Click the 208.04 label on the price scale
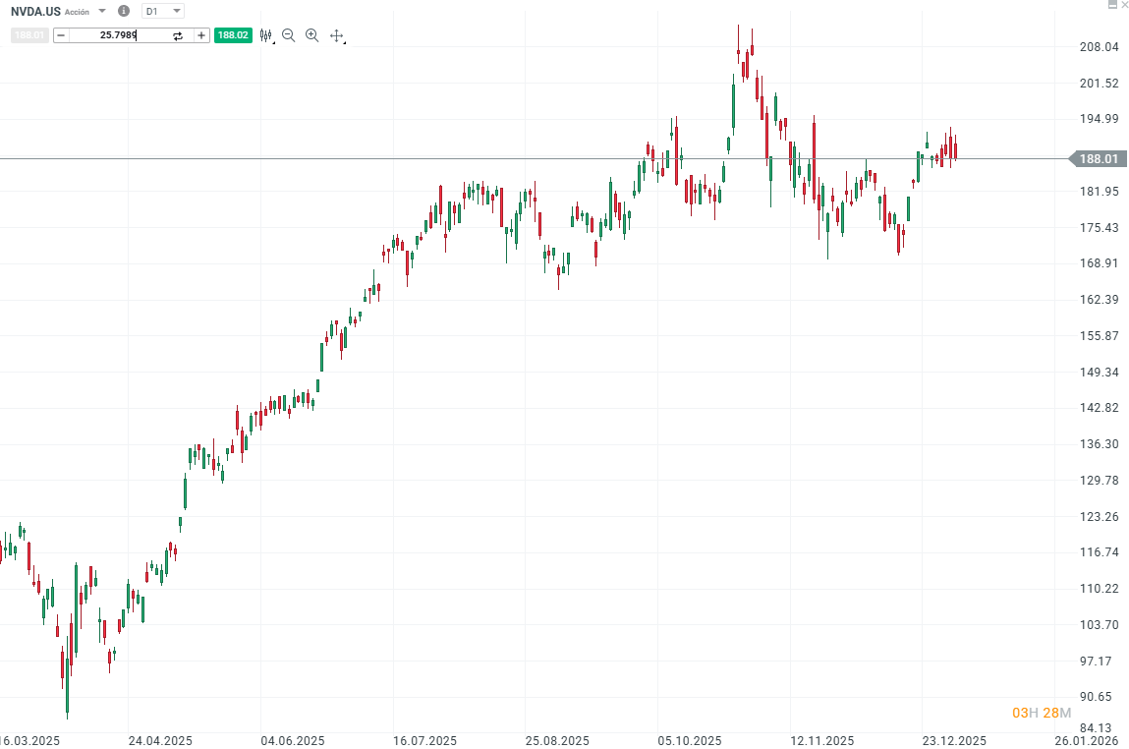This screenshot has width=1129, height=749. click(x=1100, y=47)
